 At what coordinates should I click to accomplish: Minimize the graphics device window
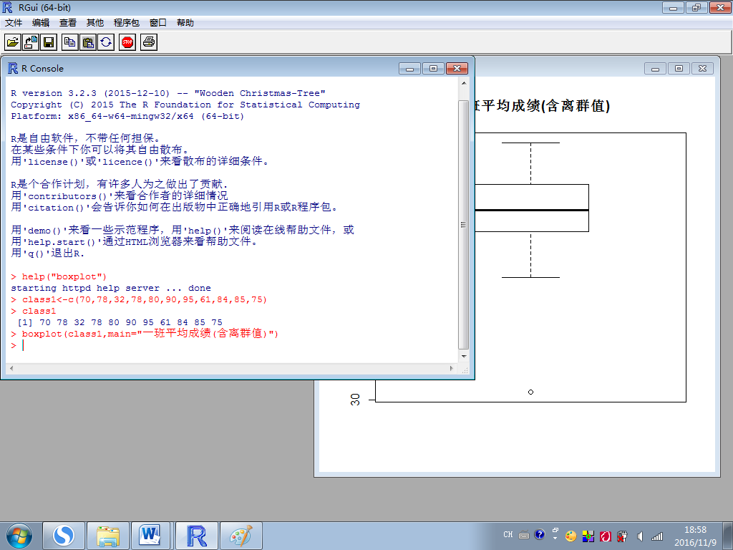[655, 69]
